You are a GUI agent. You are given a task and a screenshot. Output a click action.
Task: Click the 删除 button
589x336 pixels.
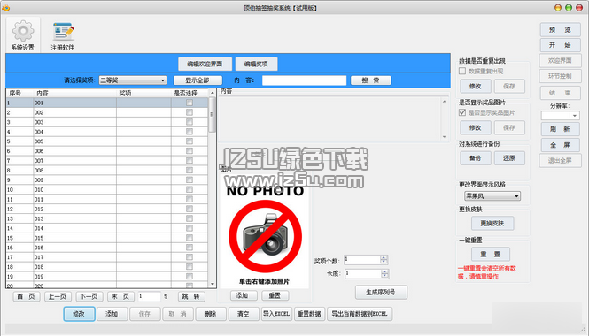tap(211, 314)
